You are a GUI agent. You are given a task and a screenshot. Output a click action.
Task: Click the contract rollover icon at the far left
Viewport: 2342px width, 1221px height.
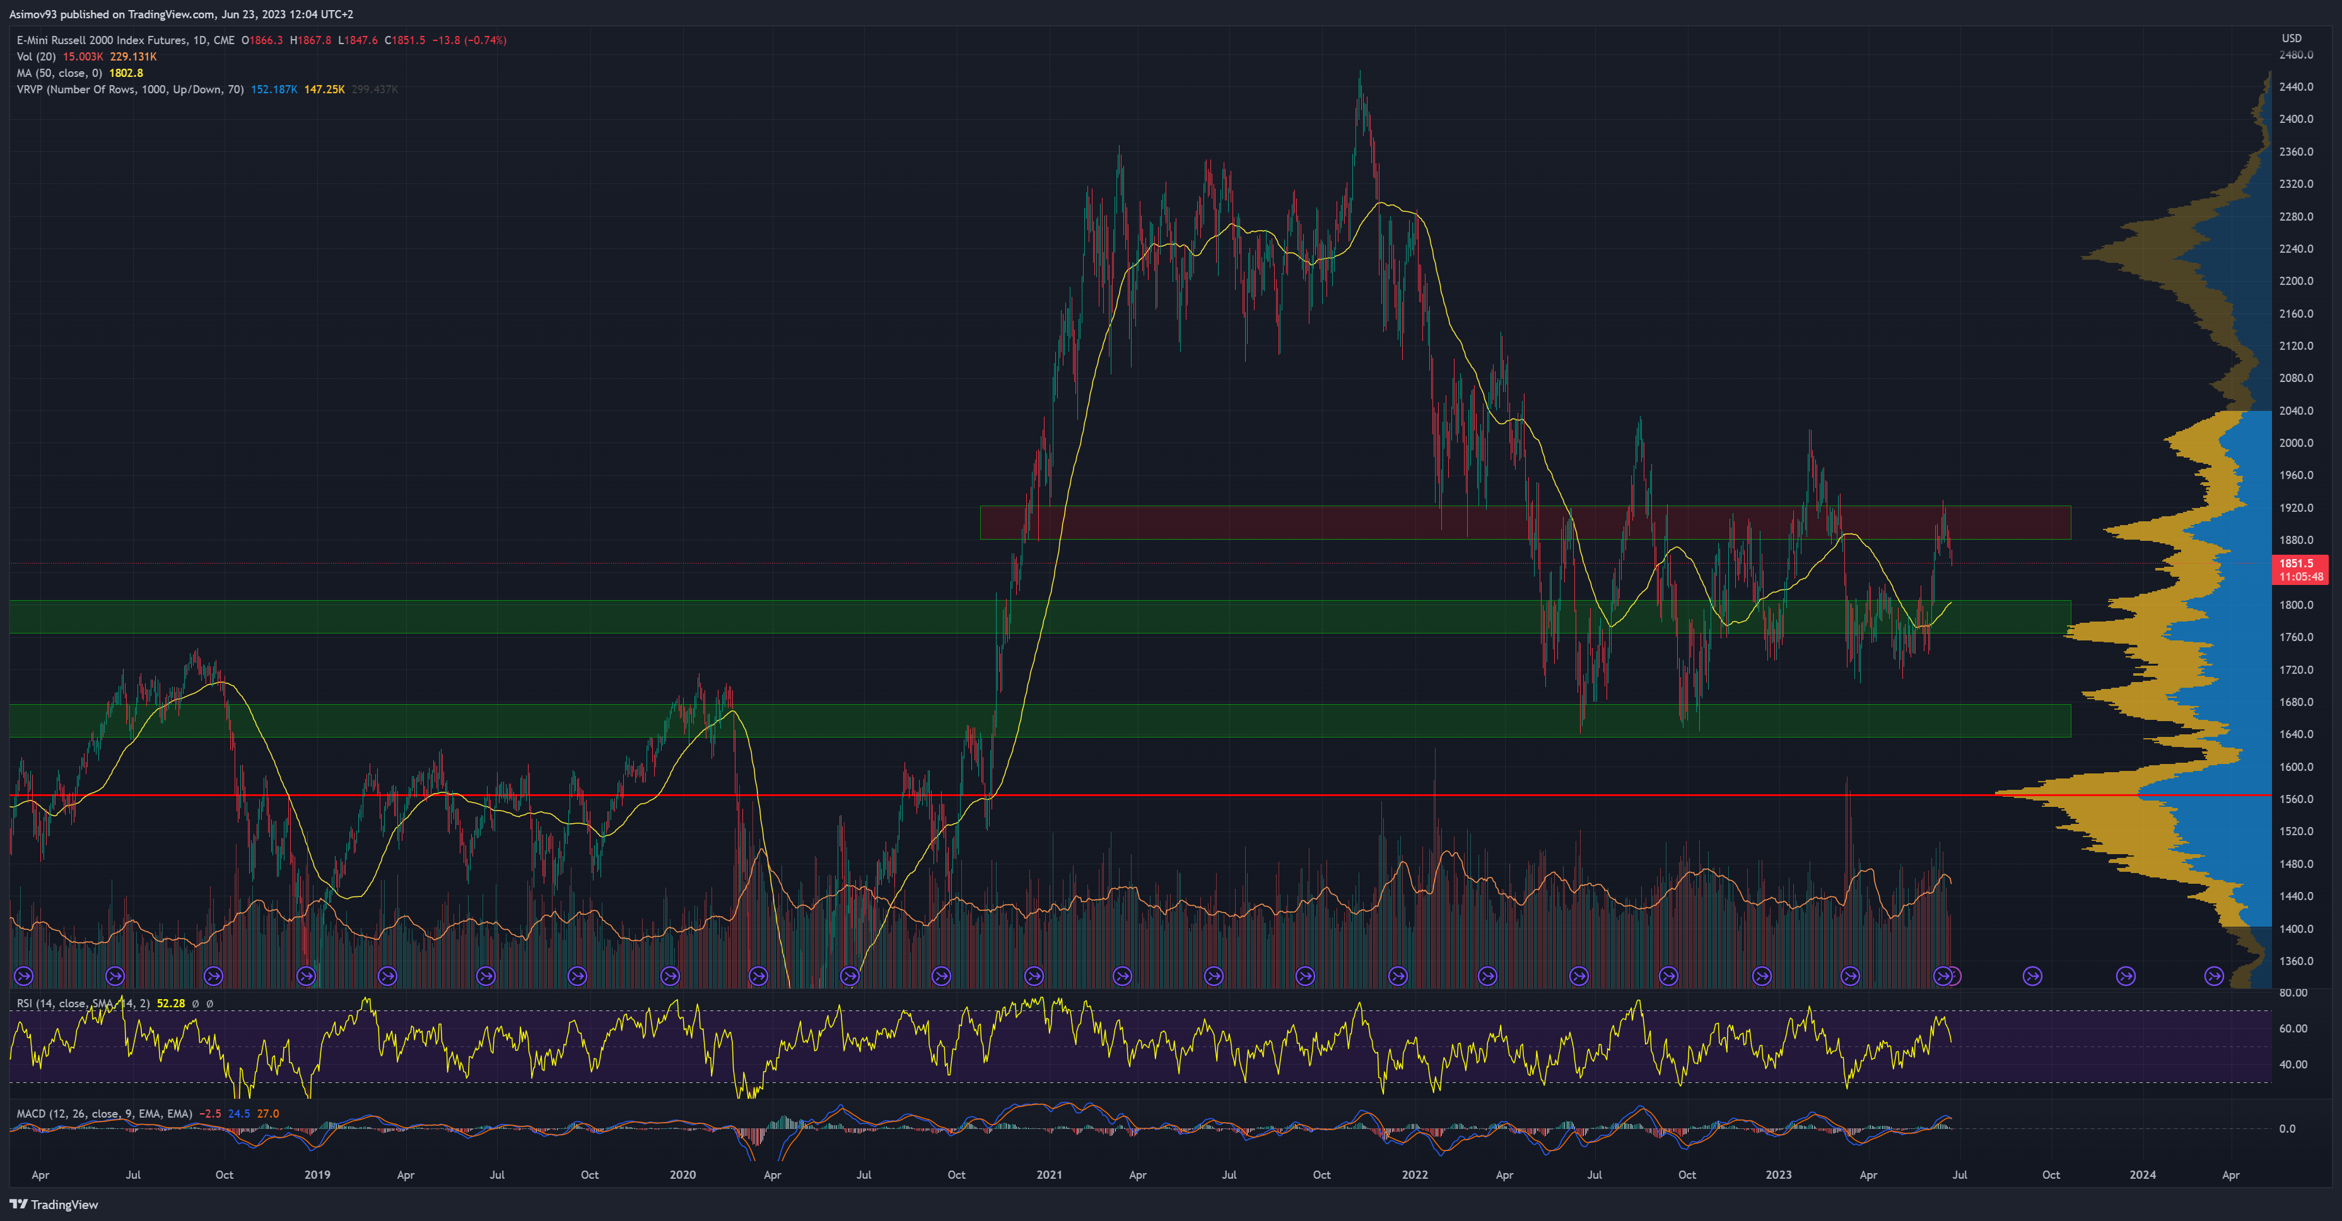(x=23, y=976)
